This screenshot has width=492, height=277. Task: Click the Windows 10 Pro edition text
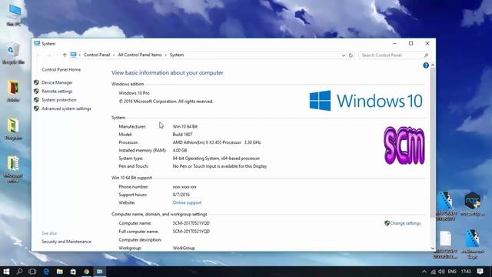pyautogui.click(x=134, y=93)
